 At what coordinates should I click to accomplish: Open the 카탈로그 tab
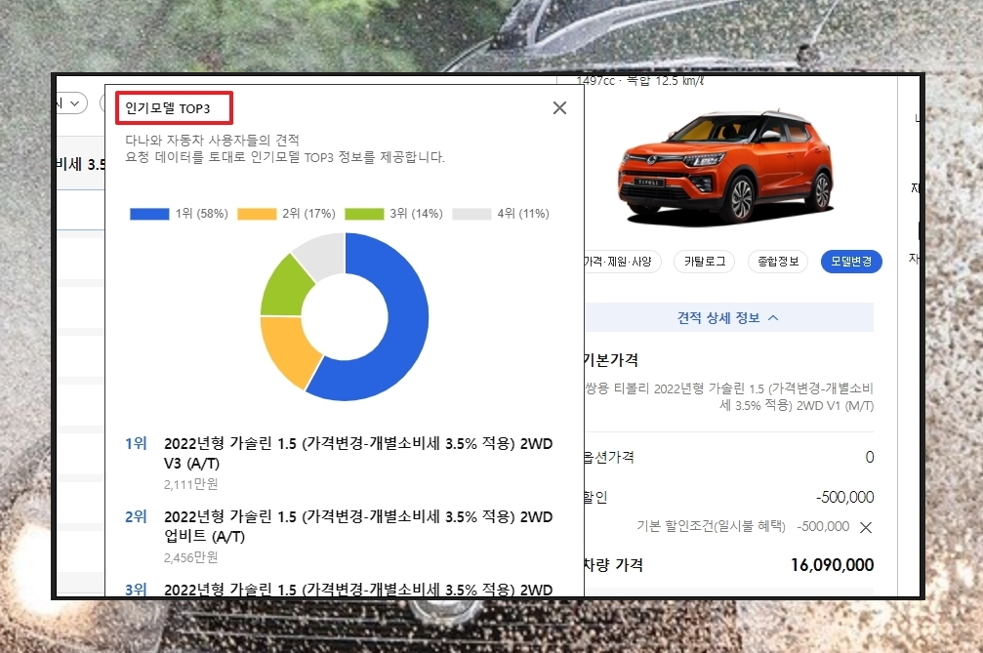pyautogui.click(x=705, y=262)
